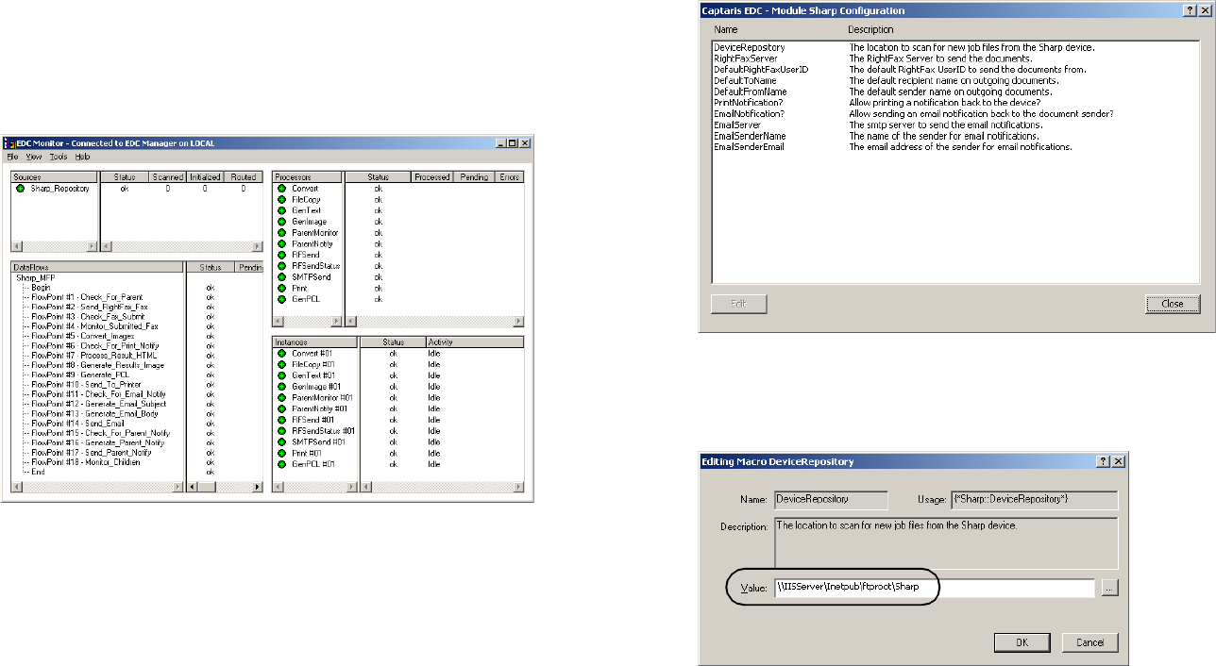Click the ParentNotify #01 instance's status icon
Viewport: 1216px width, 666px height.
point(282,408)
